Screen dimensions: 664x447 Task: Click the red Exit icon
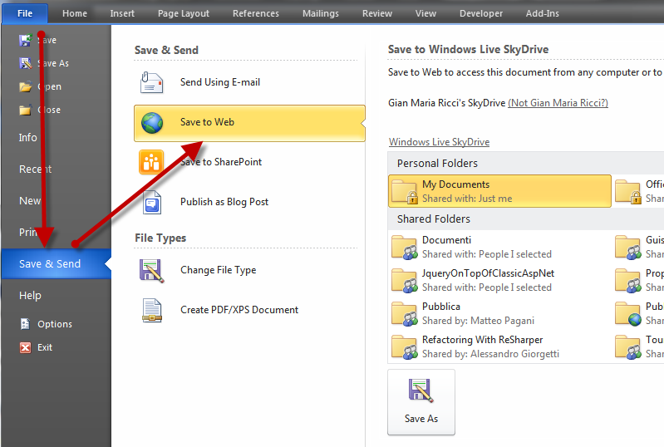[x=26, y=347]
